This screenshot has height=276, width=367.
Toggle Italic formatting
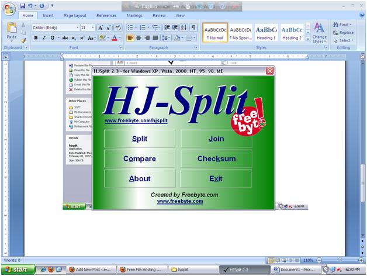click(x=44, y=38)
